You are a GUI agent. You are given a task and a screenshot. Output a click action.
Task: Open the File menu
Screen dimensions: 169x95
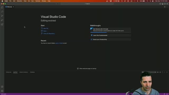point(10,1)
